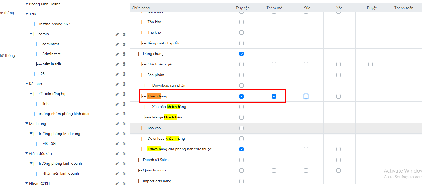The height and width of the screenshot is (186, 422).
Task: Click the edit pencil beside Kế toán
Action: [x=117, y=84]
